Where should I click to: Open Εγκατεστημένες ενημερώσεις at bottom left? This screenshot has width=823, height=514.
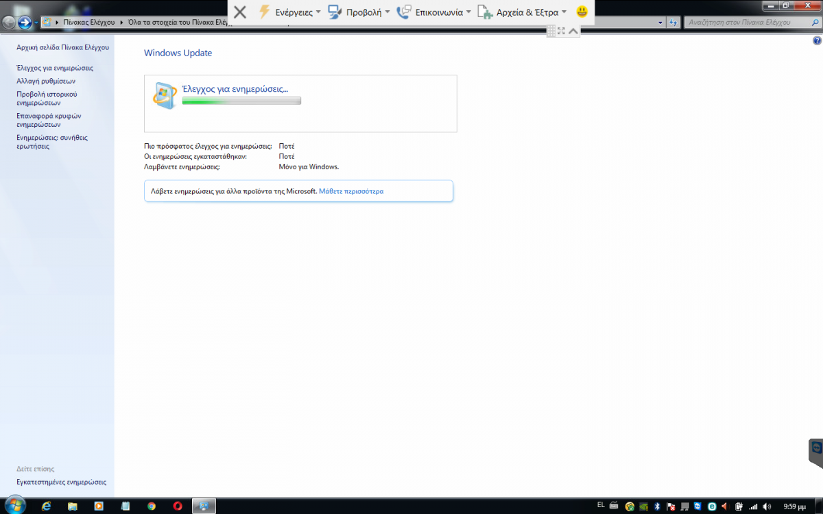tap(62, 482)
